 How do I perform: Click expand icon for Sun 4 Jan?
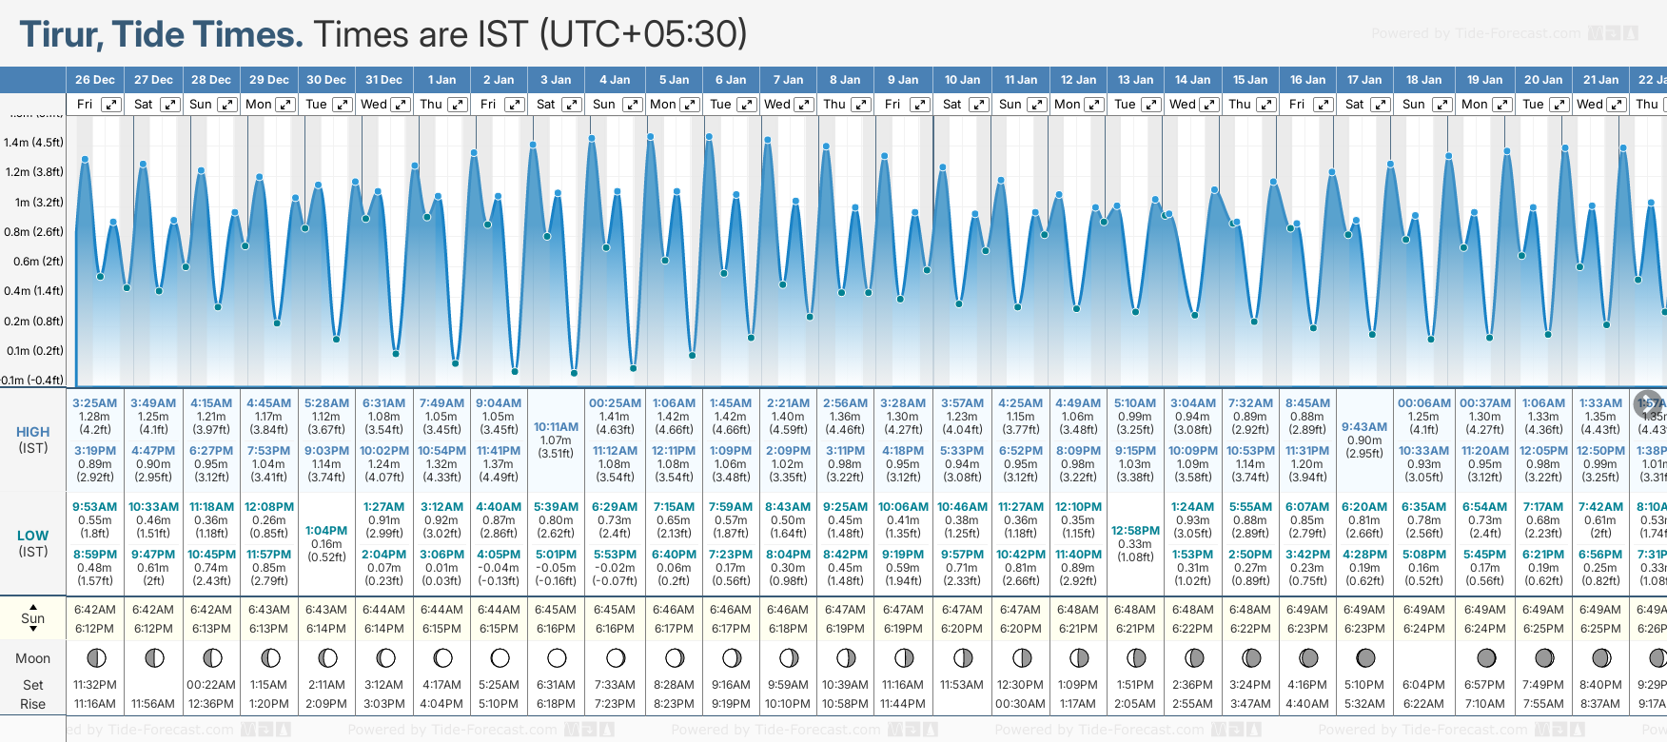tap(630, 105)
